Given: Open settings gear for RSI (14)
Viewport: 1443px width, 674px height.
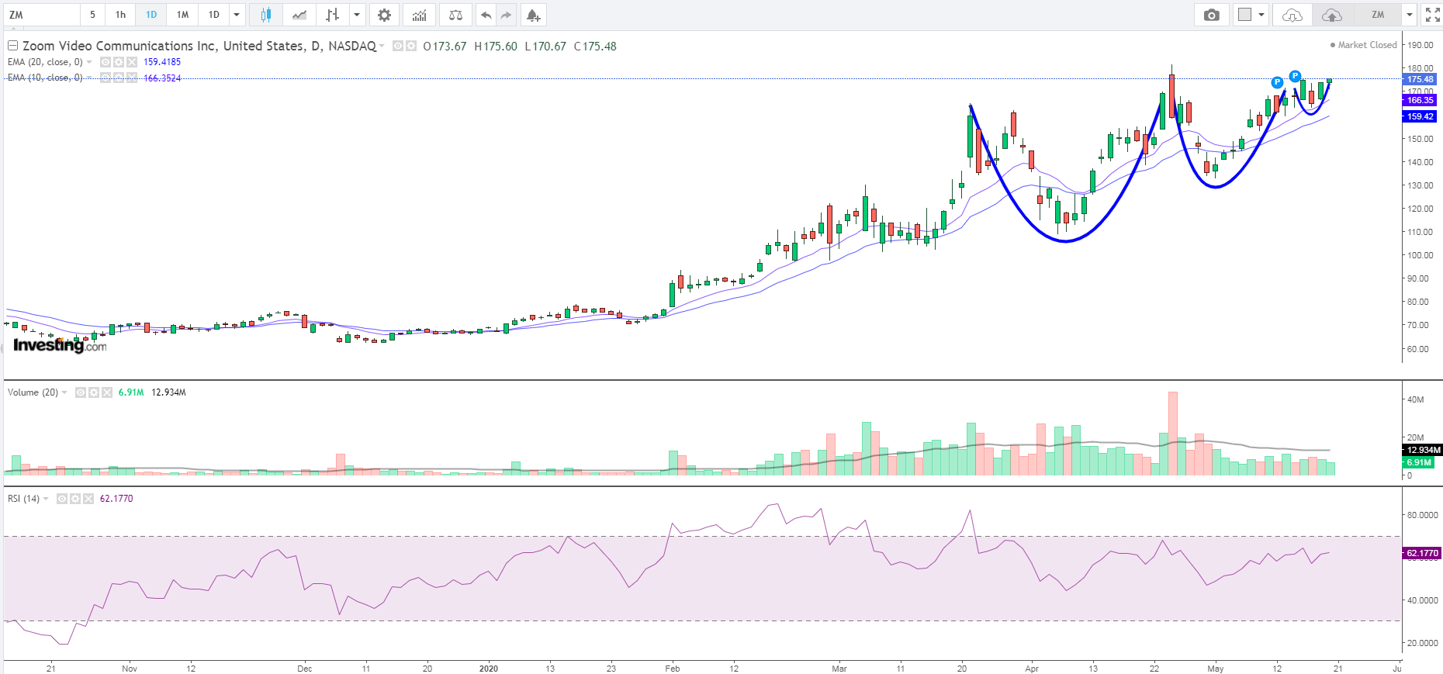Looking at the screenshot, I should (x=75, y=499).
